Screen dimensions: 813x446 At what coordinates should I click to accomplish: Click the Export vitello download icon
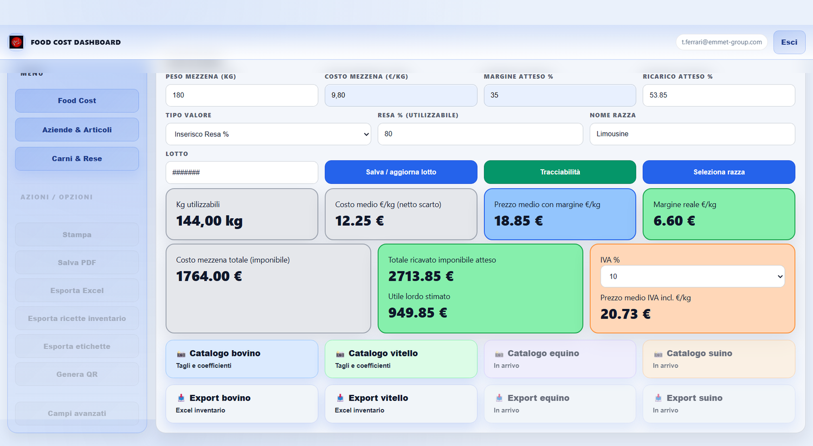click(340, 398)
